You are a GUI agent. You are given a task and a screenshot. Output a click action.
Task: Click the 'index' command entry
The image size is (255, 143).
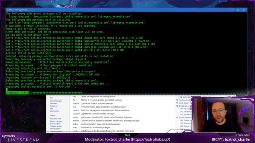point(75,124)
